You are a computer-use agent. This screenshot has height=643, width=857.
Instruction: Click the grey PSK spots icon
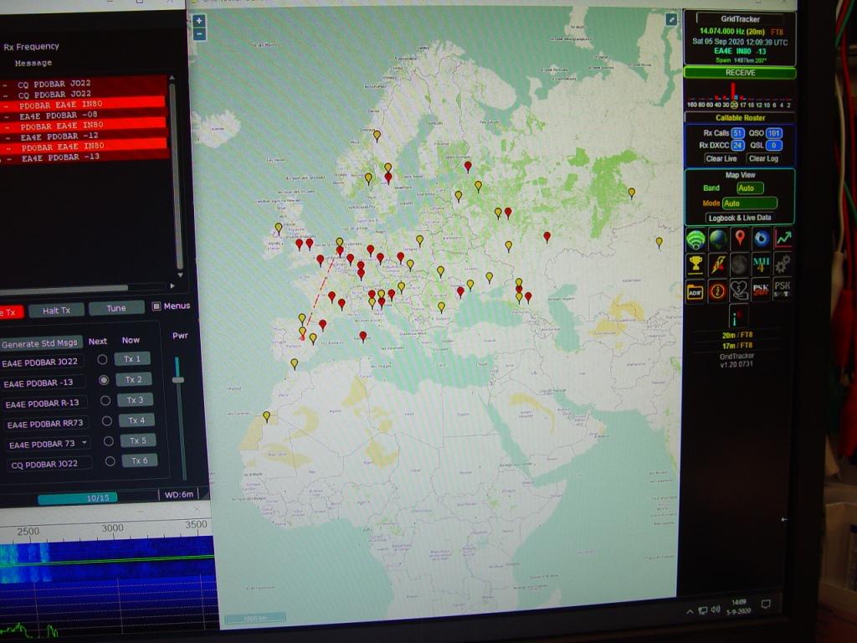click(783, 289)
